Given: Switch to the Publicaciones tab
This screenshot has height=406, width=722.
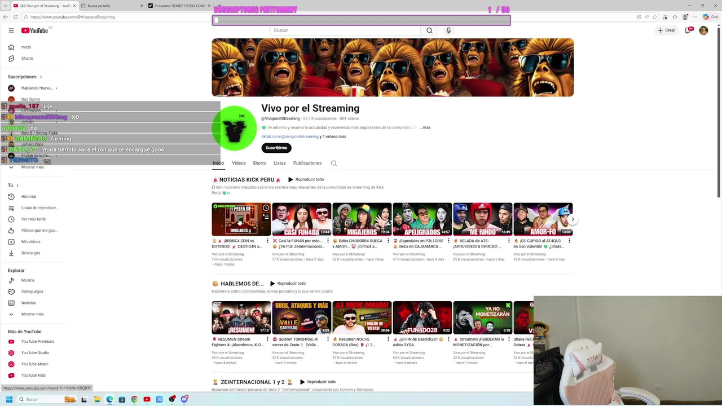Looking at the screenshot, I should pyautogui.click(x=307, y=164).
